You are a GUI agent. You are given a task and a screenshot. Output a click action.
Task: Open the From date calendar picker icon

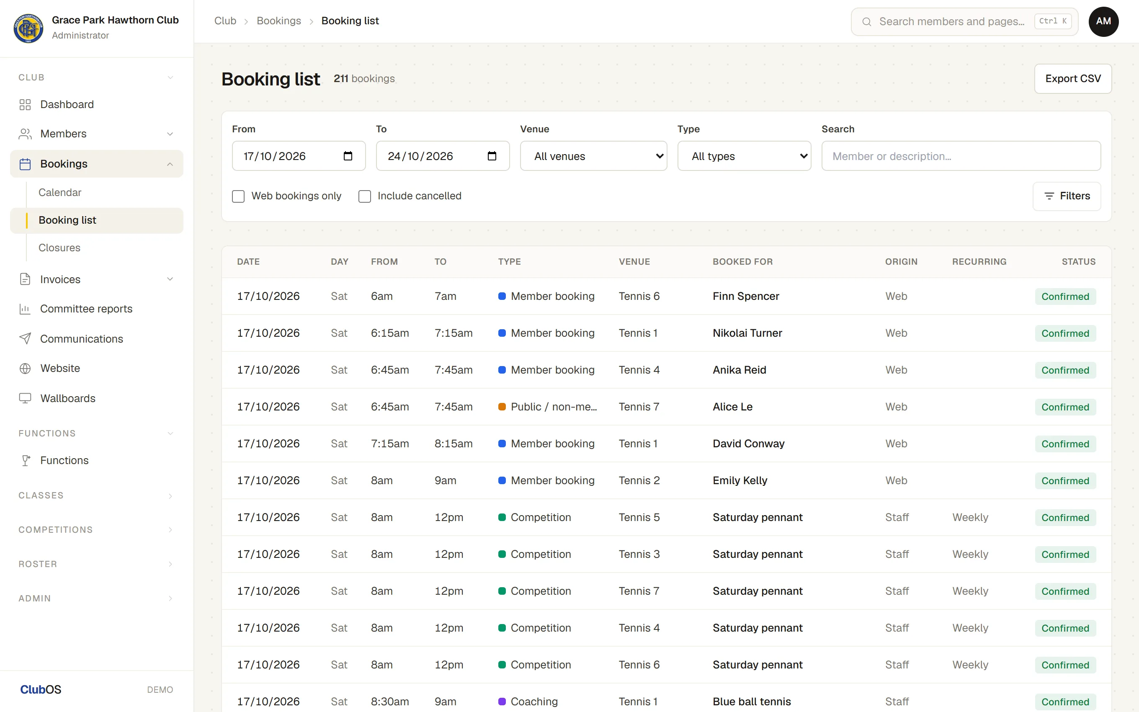coord(348,156)
